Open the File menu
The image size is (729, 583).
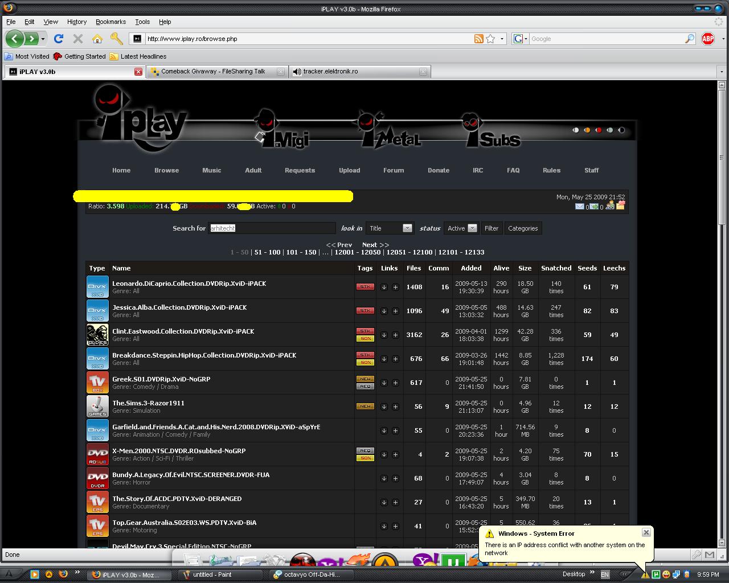pos(11,22)
